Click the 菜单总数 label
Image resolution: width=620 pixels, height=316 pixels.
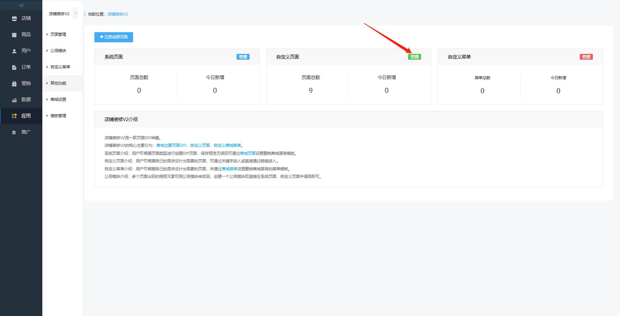(x=483, y=78)
